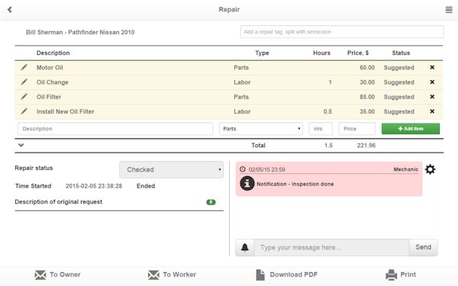Click the pencil icon for Oil Filter
This screenshot has height=286, width=458.
[x=24, y=97]
